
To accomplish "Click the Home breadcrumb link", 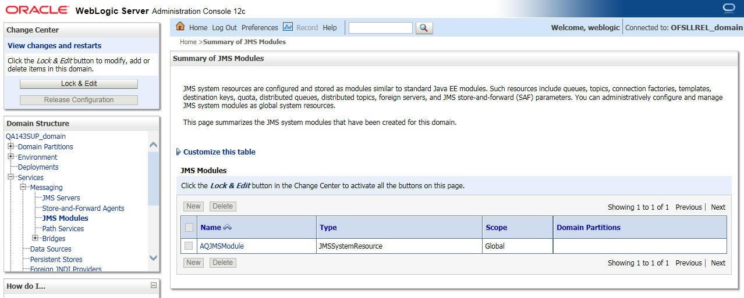I will 188,42.
